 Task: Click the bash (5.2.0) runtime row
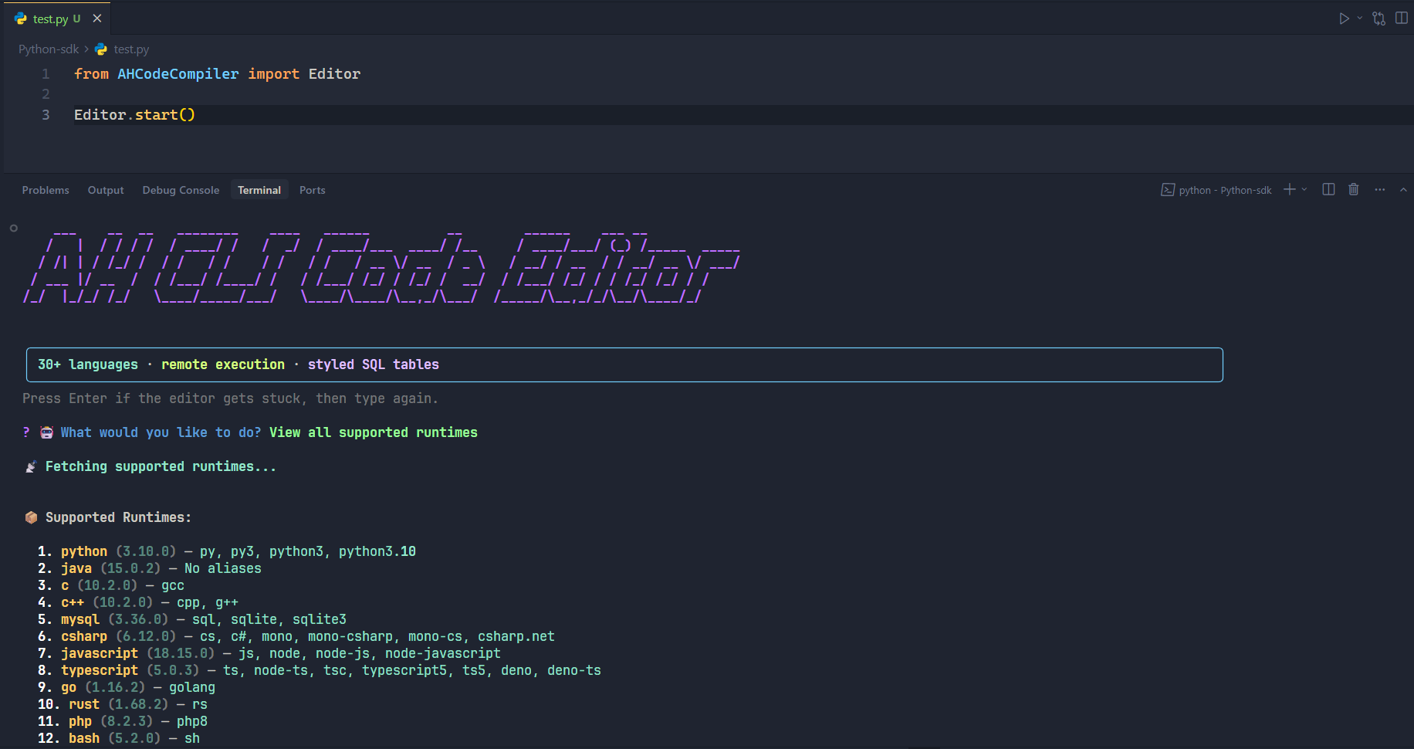click(119, 738)
